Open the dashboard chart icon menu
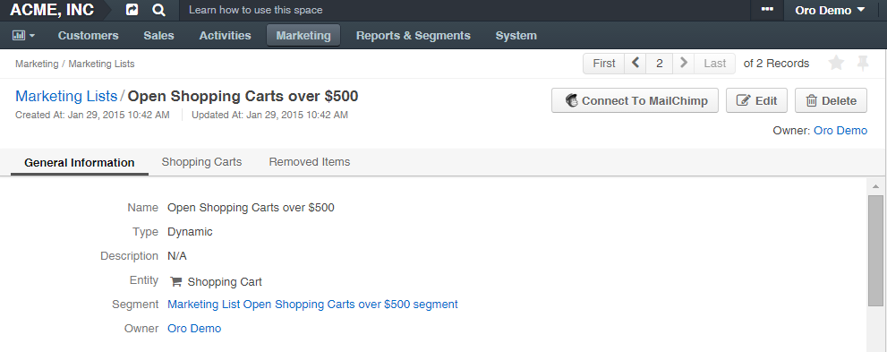 [23, 36]
